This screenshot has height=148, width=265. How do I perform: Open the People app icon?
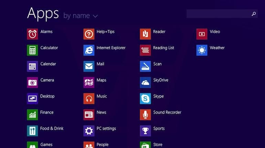[89, 145]
